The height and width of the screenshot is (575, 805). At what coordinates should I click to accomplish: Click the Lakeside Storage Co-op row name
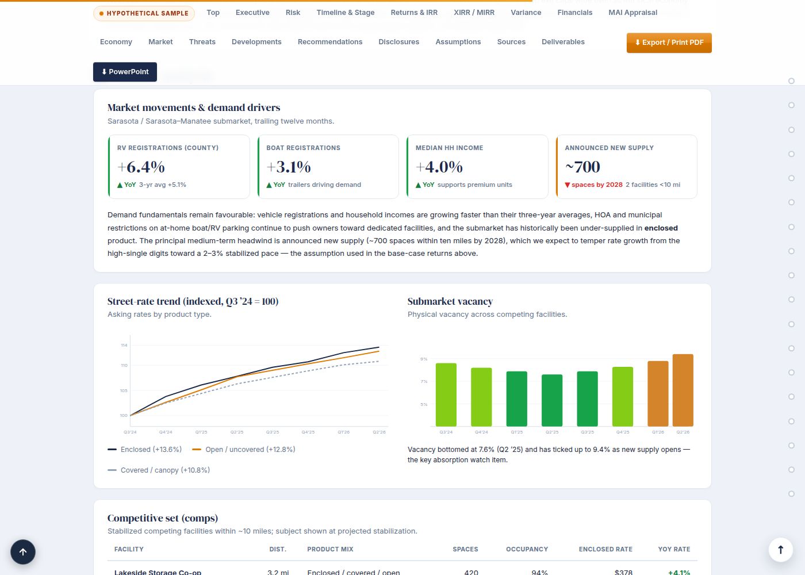158,573
